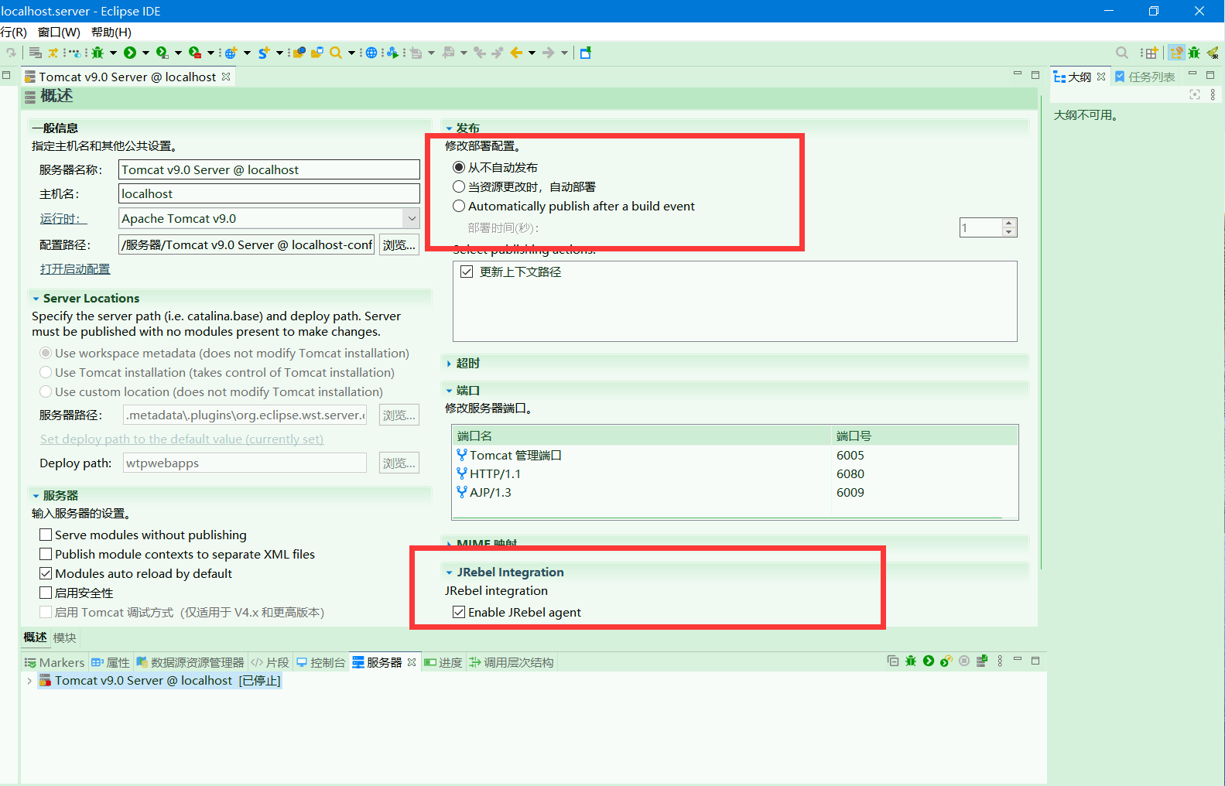Start the server with green play in Servers view

pyautogui.click(x=929, y=661)
